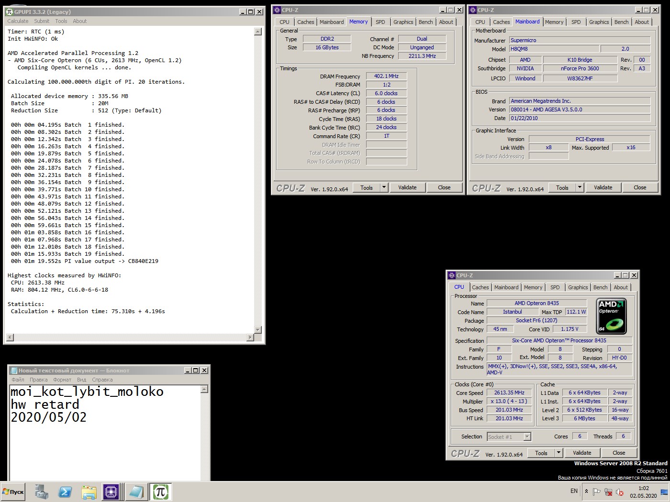The image size is (670, 502).
Task: Switch to CPU tab in Memory CPU-Z window
Action: [285, 22]
